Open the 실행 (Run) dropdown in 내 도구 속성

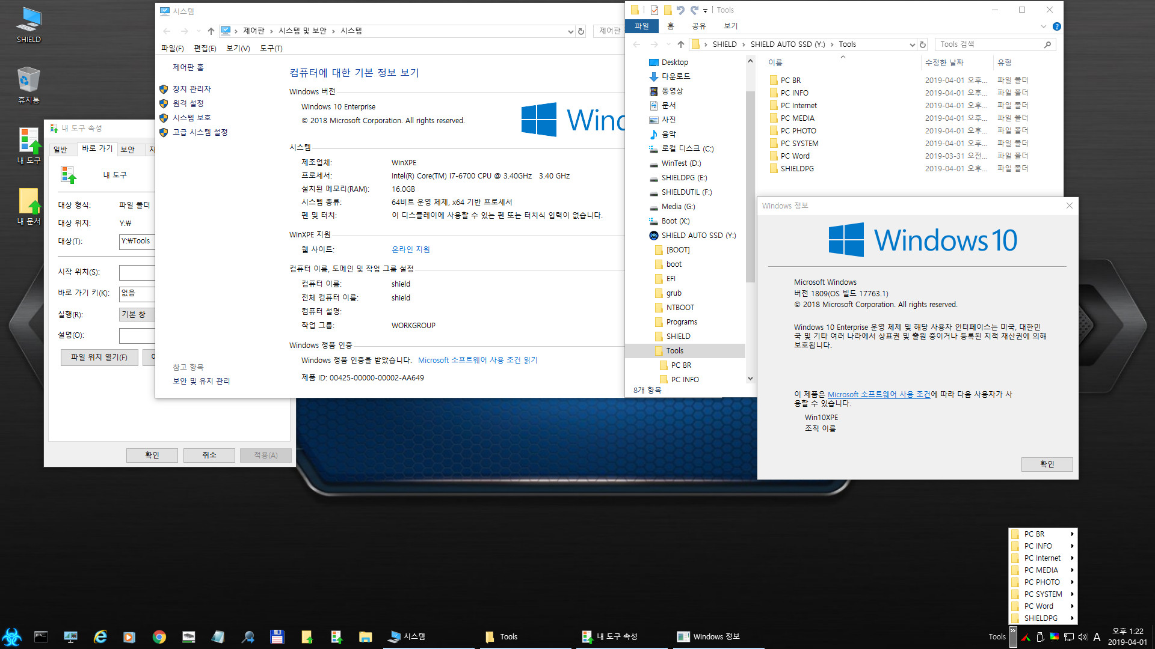tap(137, 314)
